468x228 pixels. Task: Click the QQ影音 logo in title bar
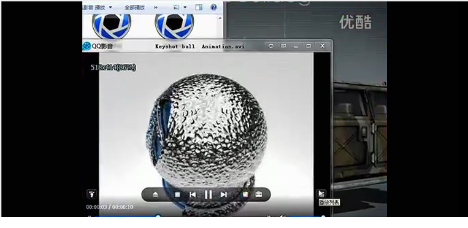pyautogui.click(x=87, y=46)
